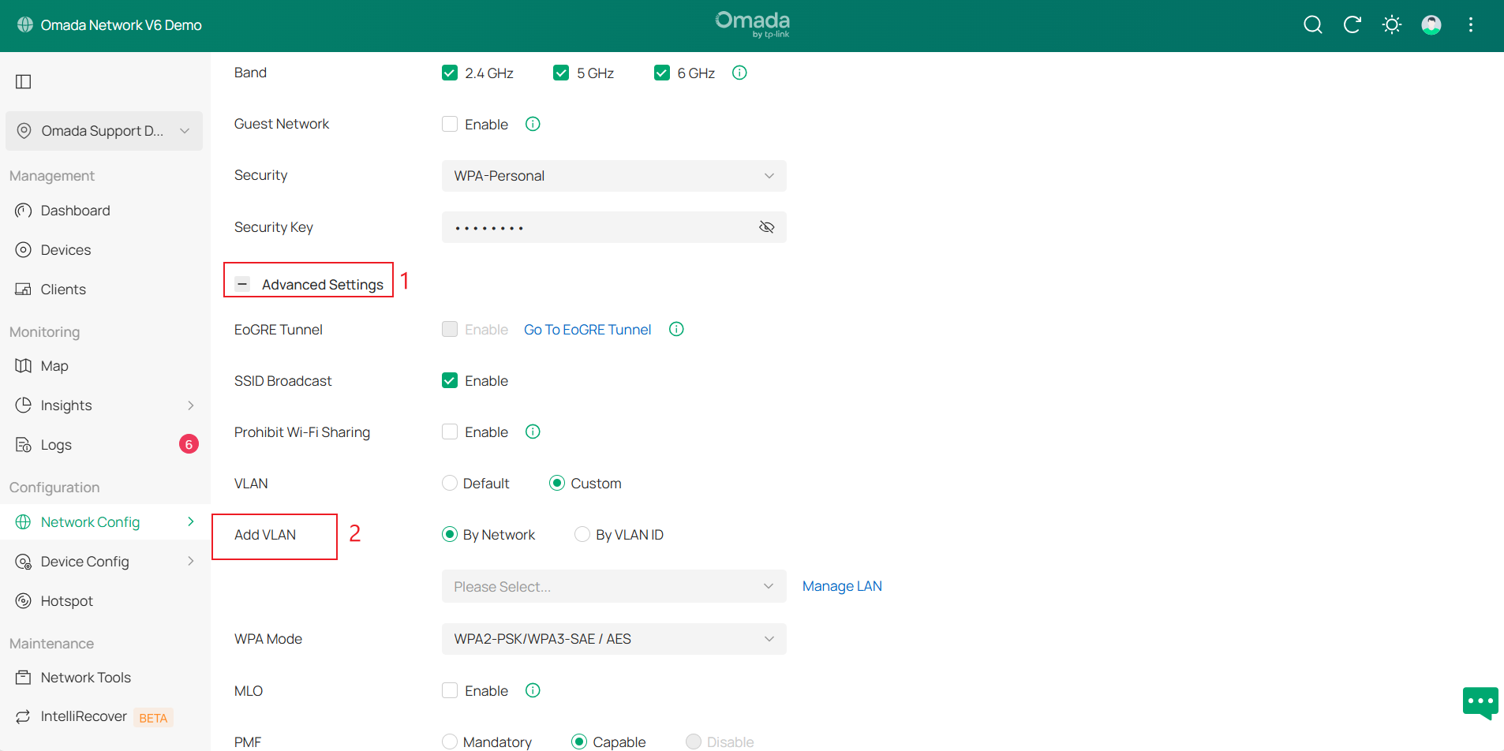Collapse the sidebar using panel icon
Image resolution: width=1504 pixels, height=751 pixels.
click(24, 81)
